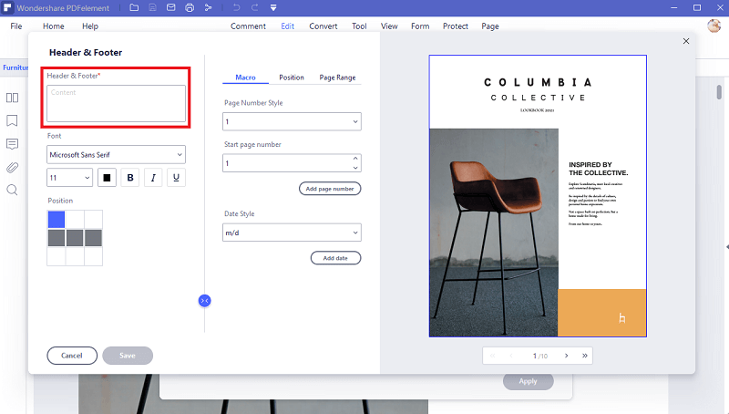Open the Form tab
This screenshot has width=729, height=414.
click(x=420, y=26)
